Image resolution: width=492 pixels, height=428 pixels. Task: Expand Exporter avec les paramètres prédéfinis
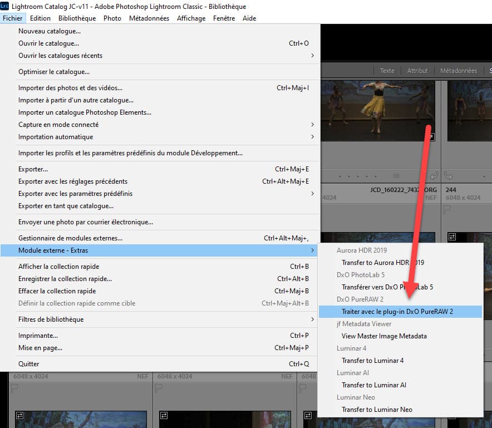pos(160,194)
